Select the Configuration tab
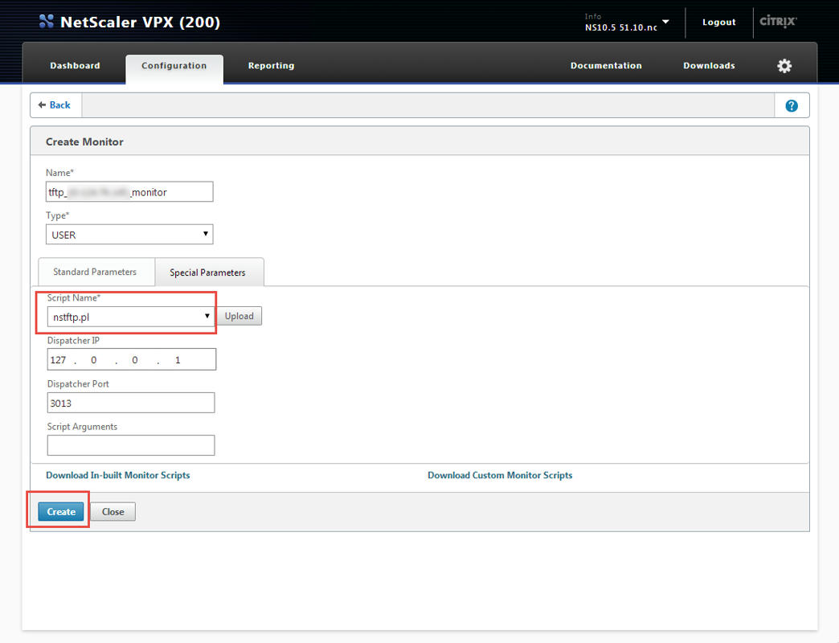Screen dimensions: 839x643 (174, 66)
